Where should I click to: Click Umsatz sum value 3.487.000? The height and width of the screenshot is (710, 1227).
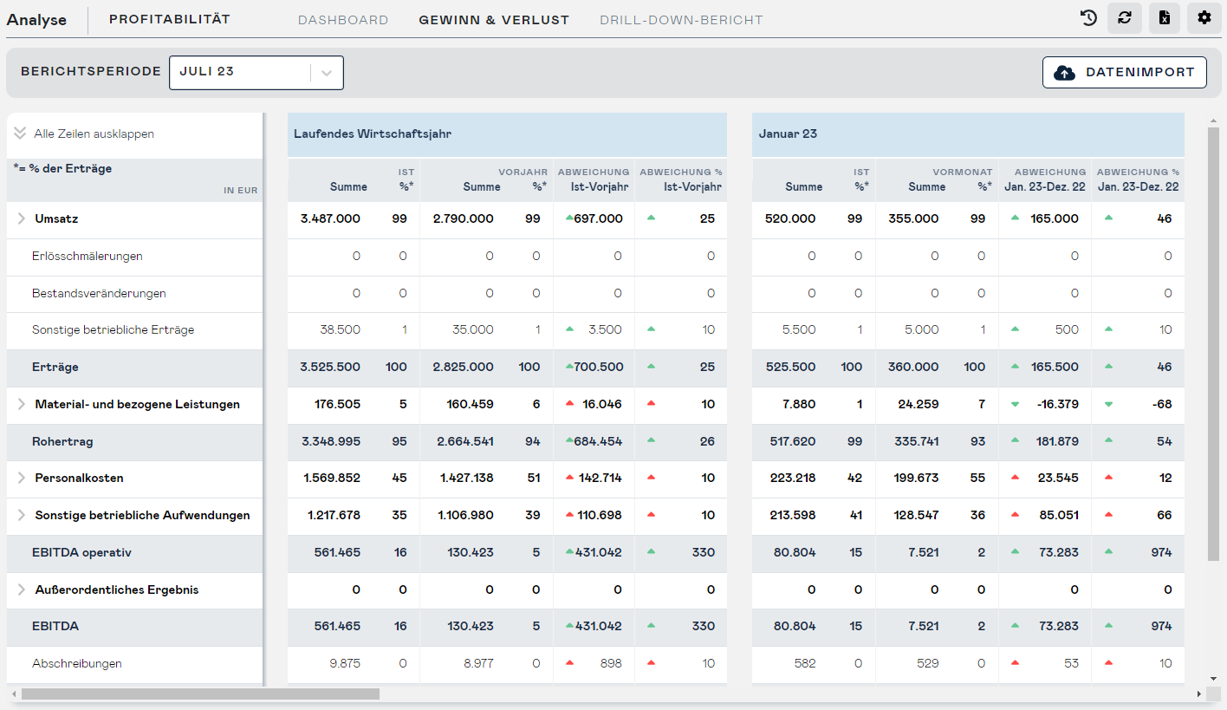(330, 218)
